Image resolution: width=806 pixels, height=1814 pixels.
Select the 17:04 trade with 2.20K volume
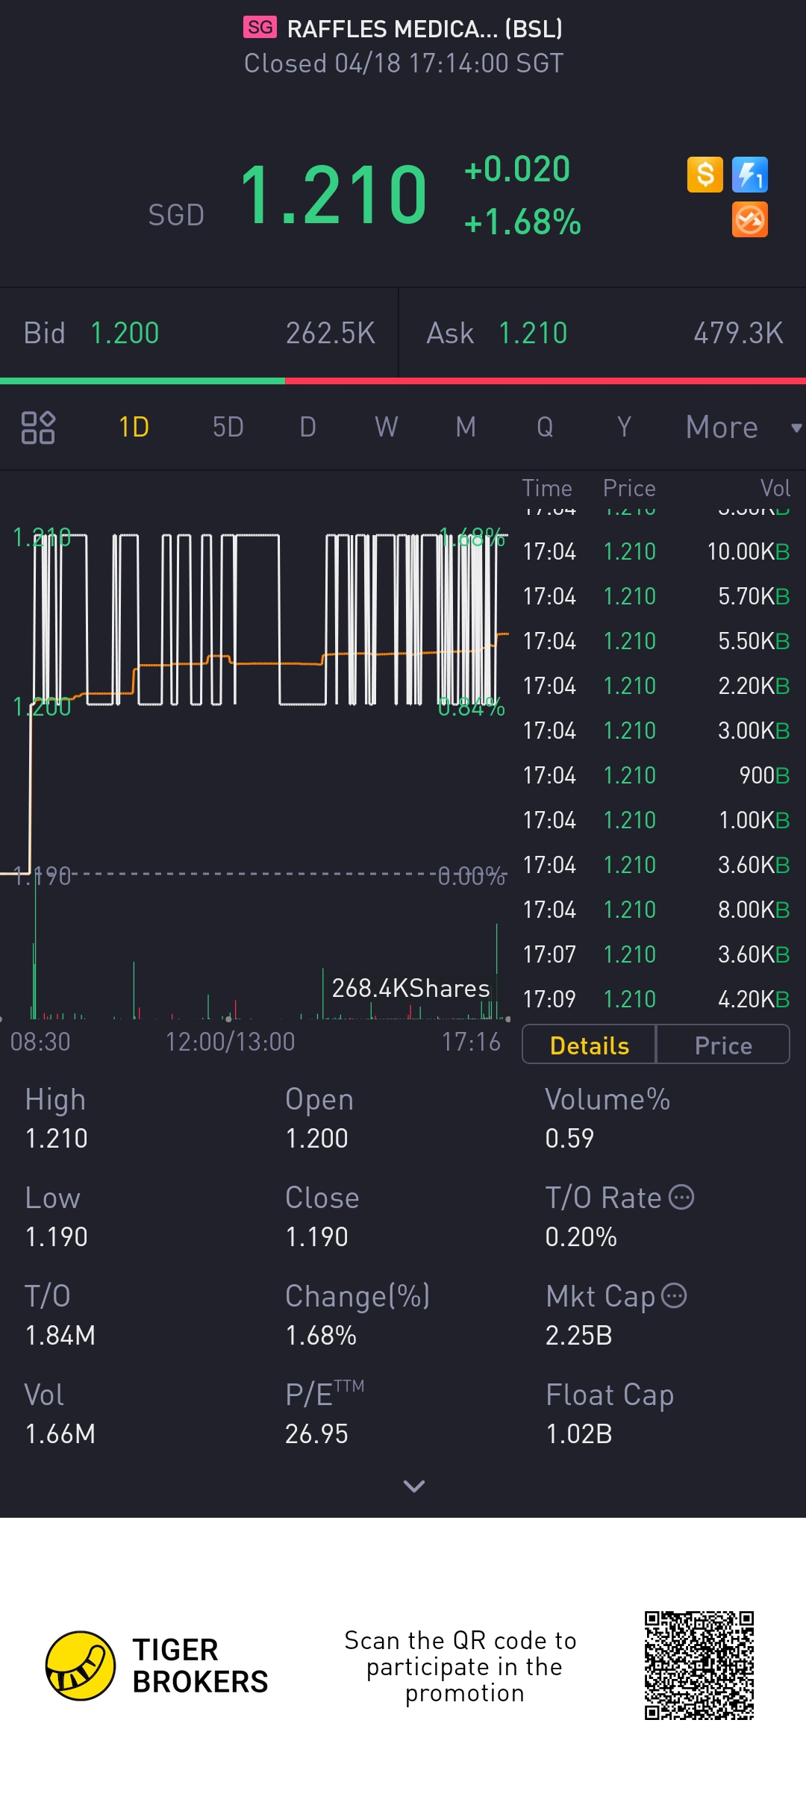pos(656,686)
